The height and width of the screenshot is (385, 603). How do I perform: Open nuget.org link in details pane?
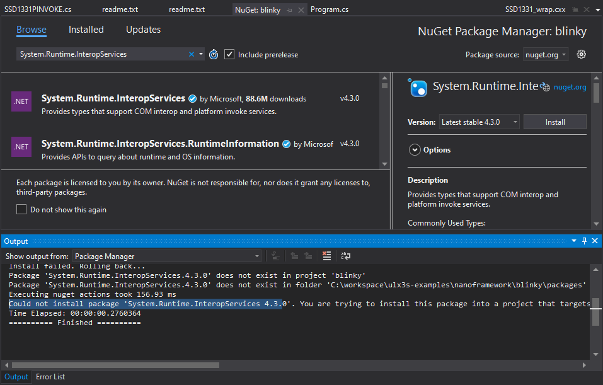point(570,88)
